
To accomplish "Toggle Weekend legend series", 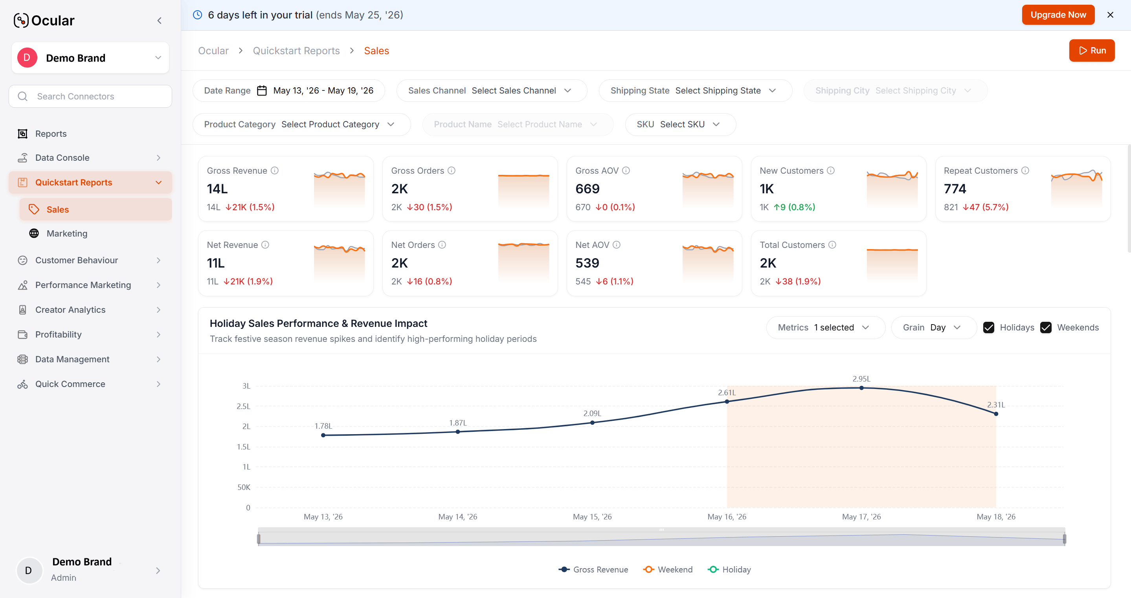I will point(668,569).
